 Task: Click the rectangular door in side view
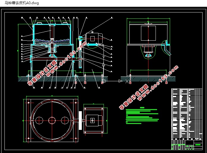click(148, 33)
